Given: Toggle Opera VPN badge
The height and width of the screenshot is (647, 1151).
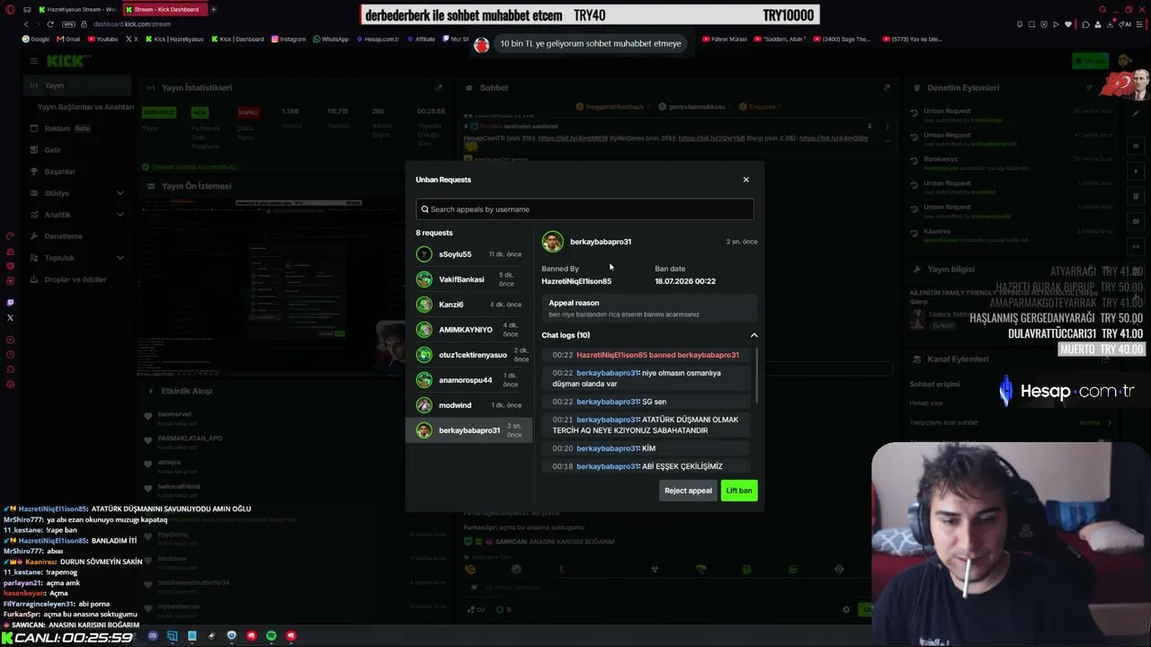Looking at the screenshot, I should (68, 24).
